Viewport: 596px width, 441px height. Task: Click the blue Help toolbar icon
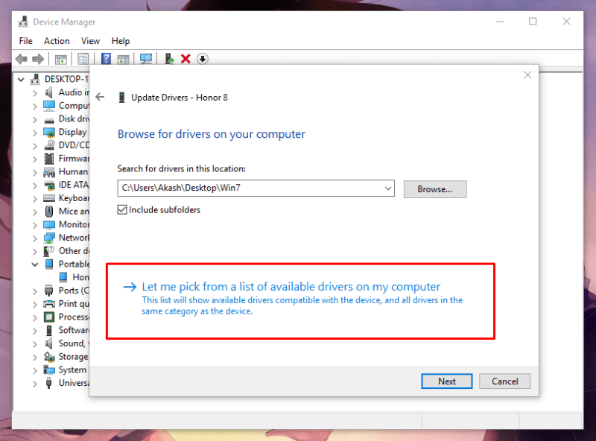pyautogui.click(x=106, y=59)
